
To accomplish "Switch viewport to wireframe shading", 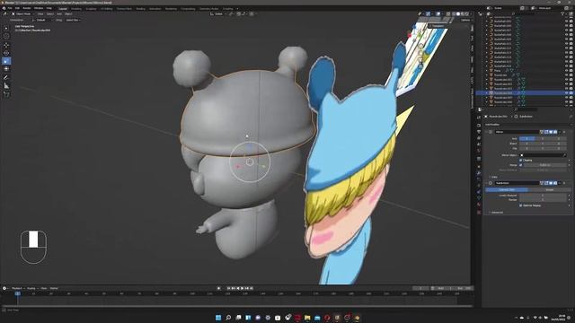I will [x=454, y=14].
